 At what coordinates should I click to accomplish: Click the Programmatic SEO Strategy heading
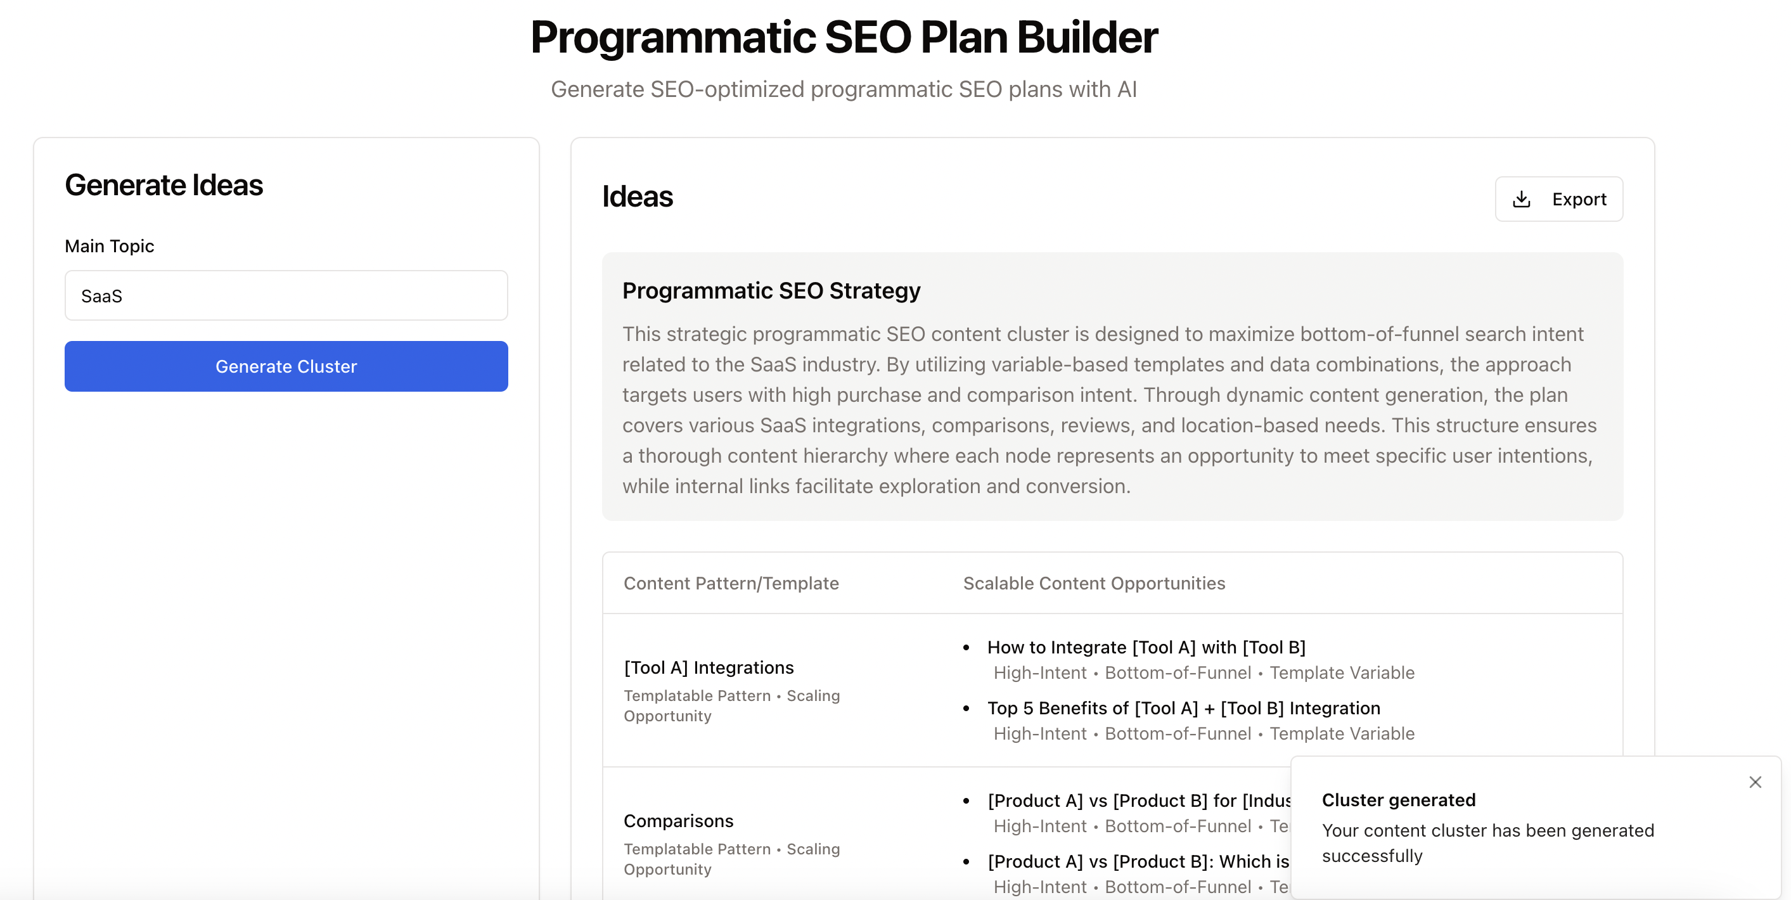click(x=771, y=290)
